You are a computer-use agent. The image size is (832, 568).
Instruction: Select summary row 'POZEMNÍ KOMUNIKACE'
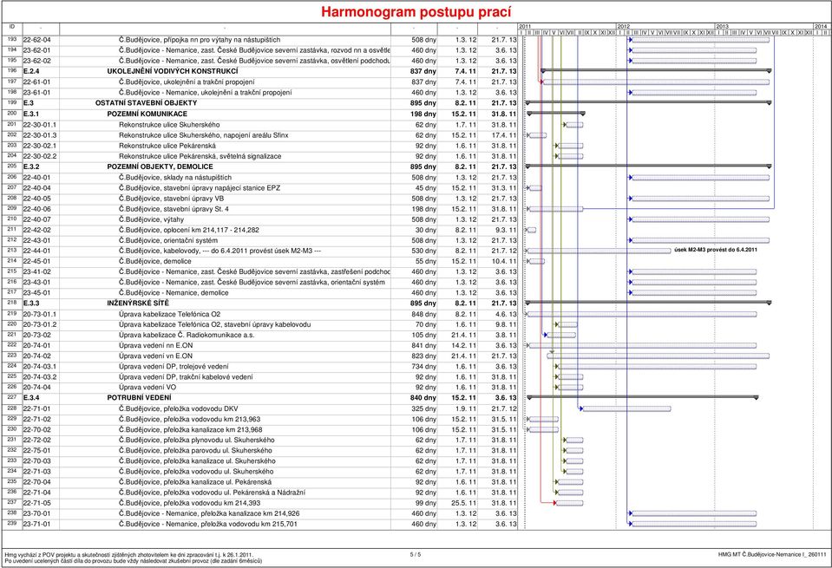tap(260, 114)
